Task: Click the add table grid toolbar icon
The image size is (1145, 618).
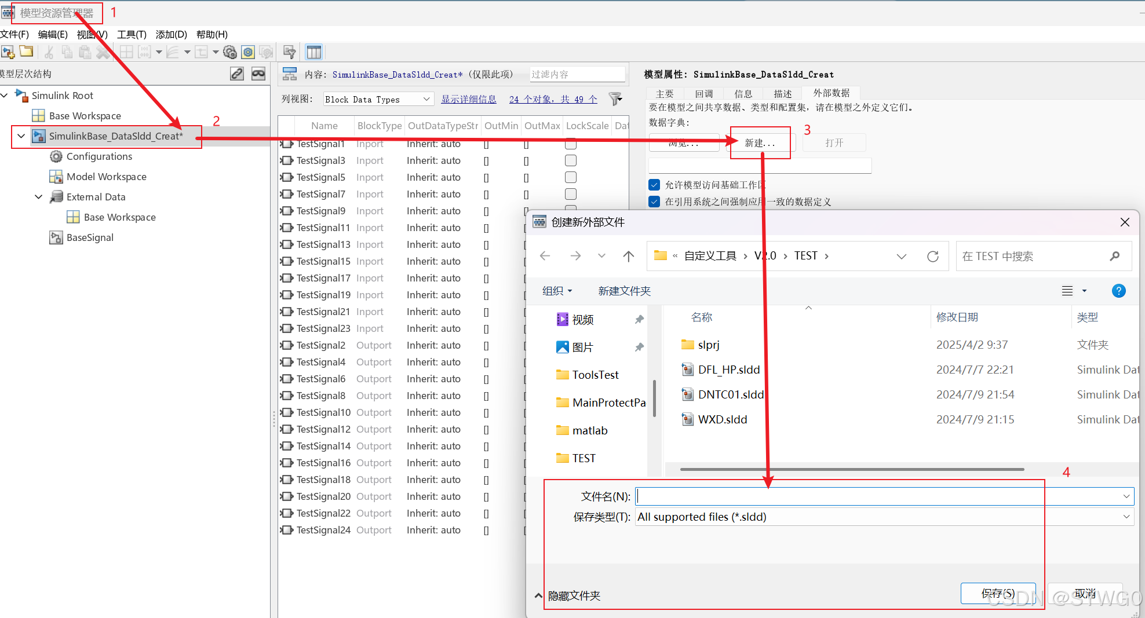Action: click(126, 52)
